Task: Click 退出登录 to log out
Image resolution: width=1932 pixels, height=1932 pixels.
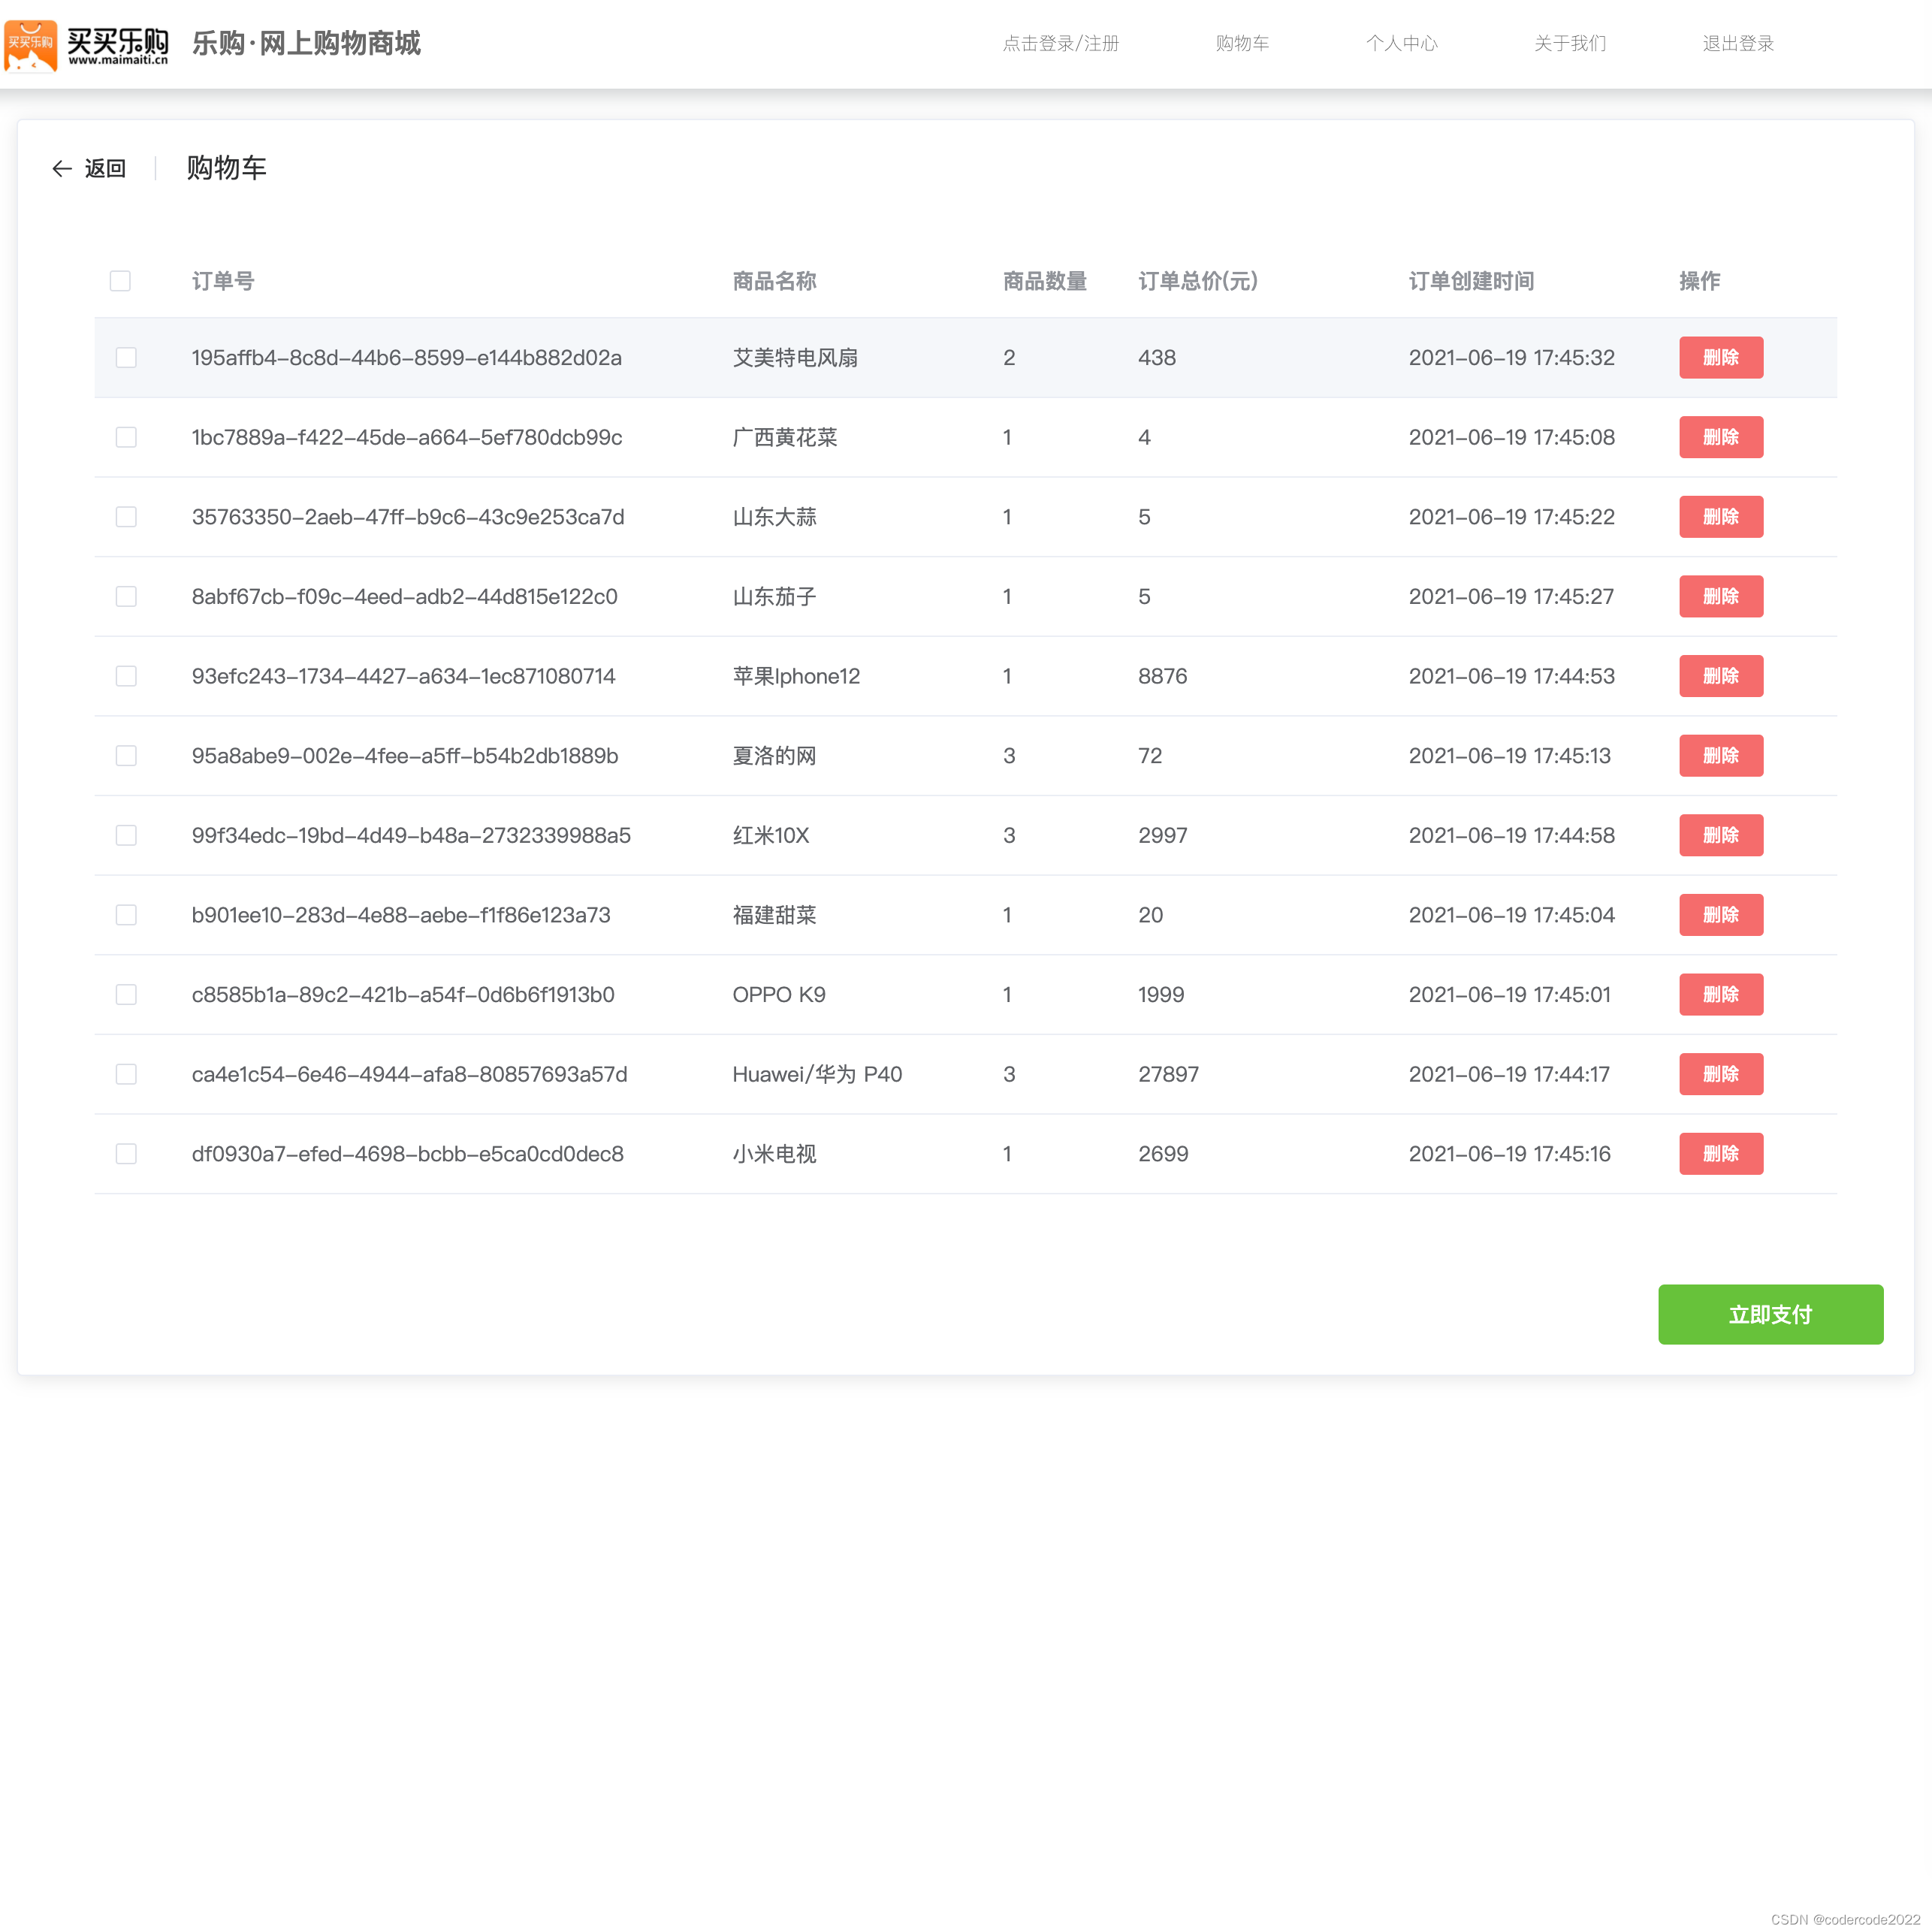Action: point(1738,43)
